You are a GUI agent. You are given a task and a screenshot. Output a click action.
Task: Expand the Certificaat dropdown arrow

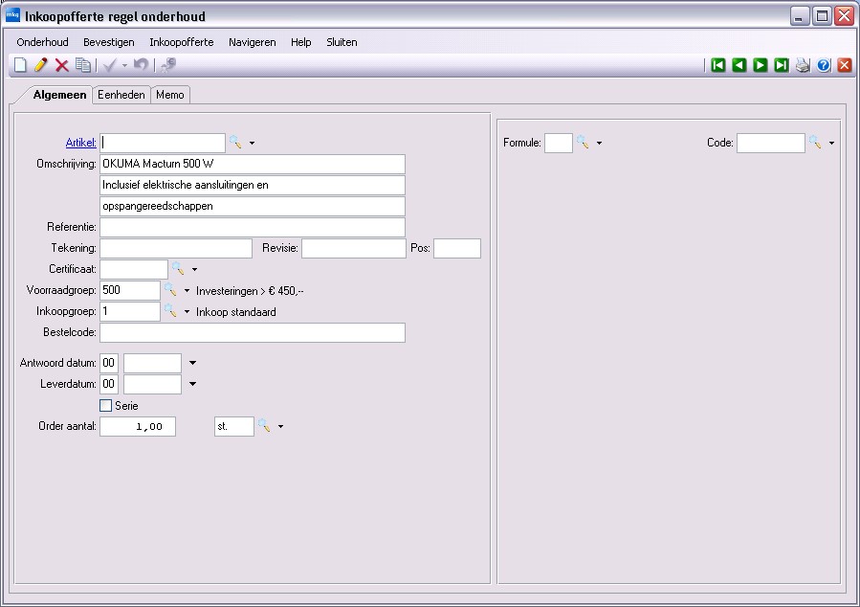coord(195,269)
